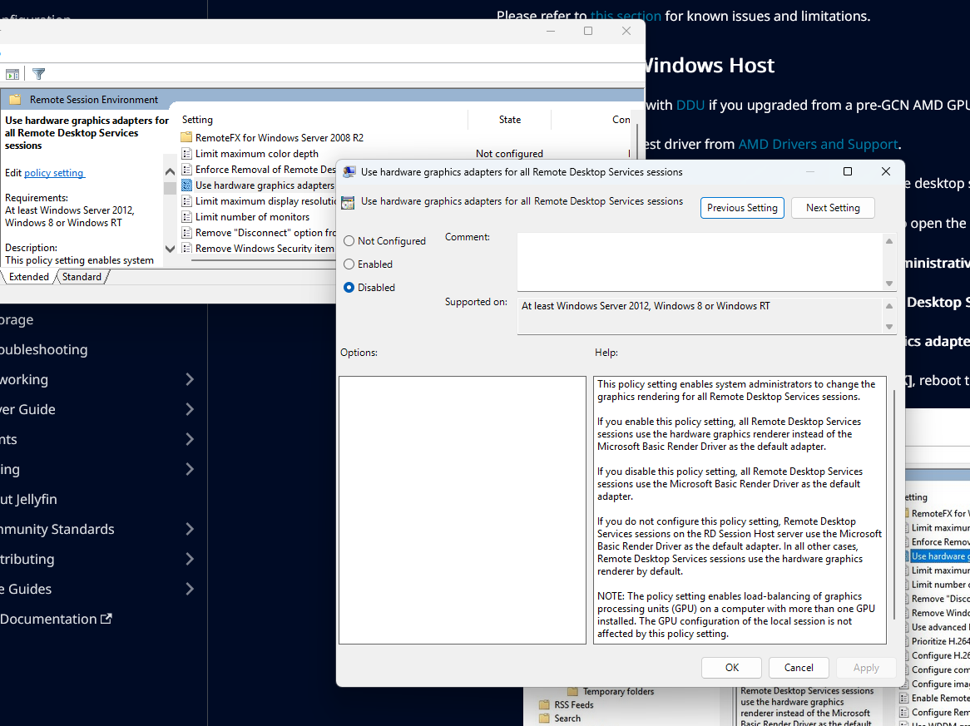Select the Not Configured radio button
Image resolution: width=970 pixels, height=726 pixels.
tap(349, 241)
